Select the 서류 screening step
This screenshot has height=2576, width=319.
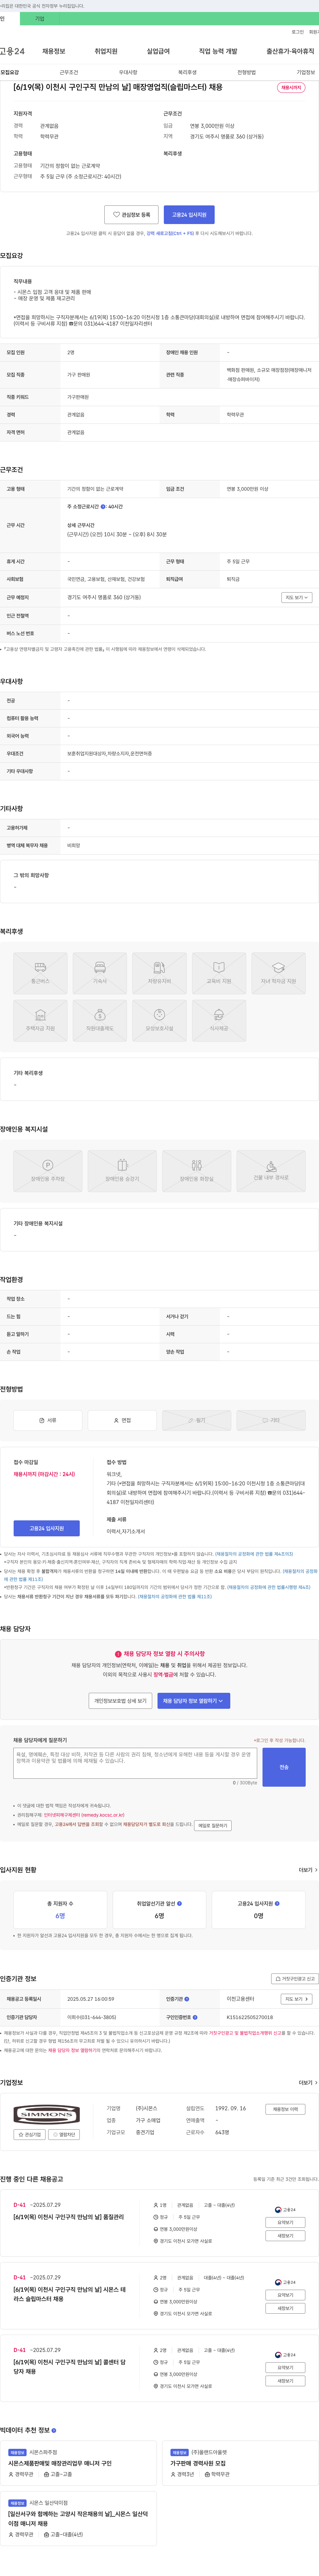[48, 1420]
